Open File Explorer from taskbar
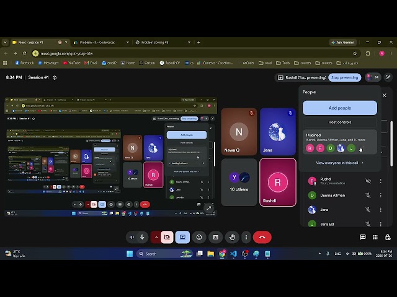This screenshot has height=297, width=397. pyautogui.click(x=211, y=254)
